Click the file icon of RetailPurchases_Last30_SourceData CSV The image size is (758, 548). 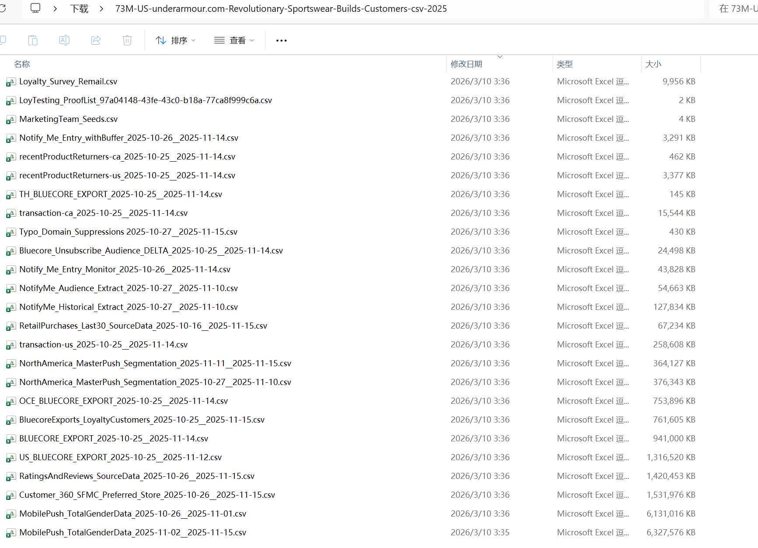(x=11, y=326)
